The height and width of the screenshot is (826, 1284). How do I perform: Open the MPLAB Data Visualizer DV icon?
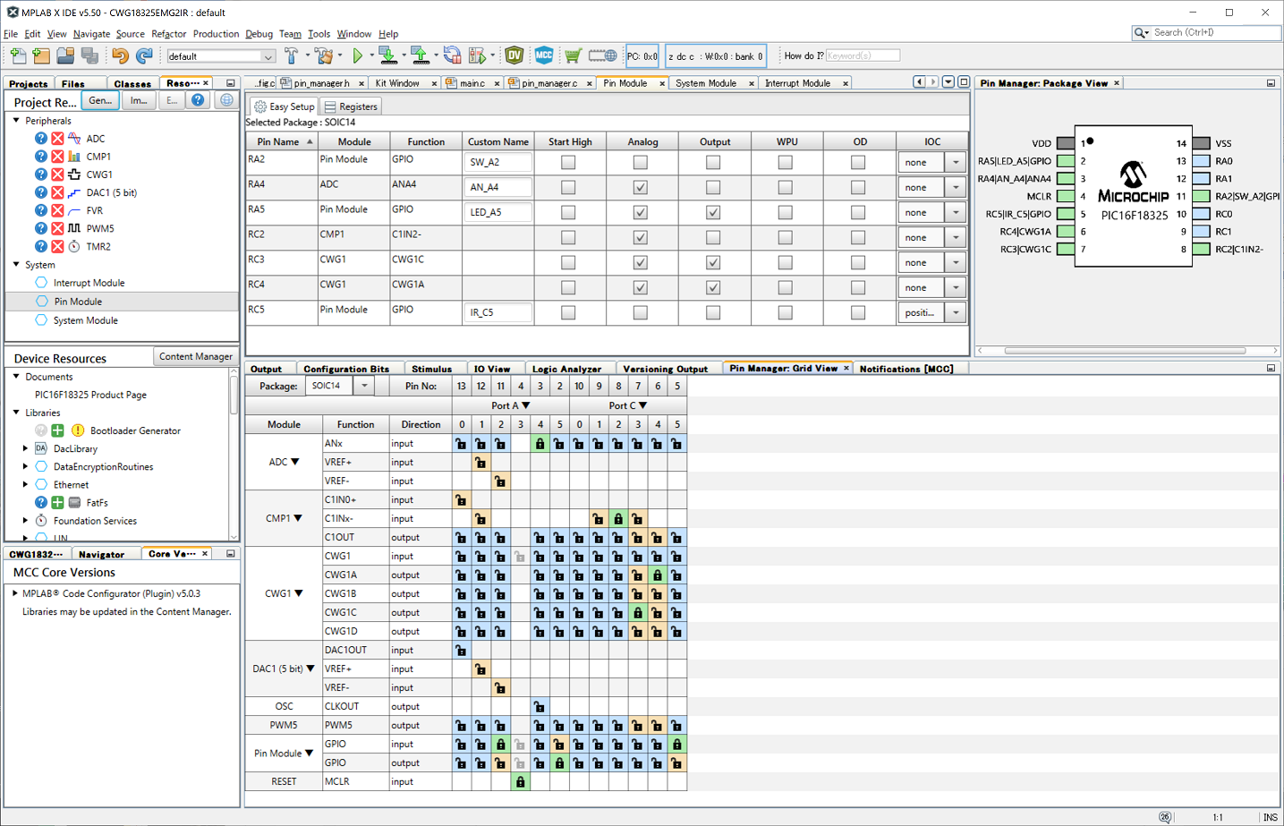(x=514, y=55)
